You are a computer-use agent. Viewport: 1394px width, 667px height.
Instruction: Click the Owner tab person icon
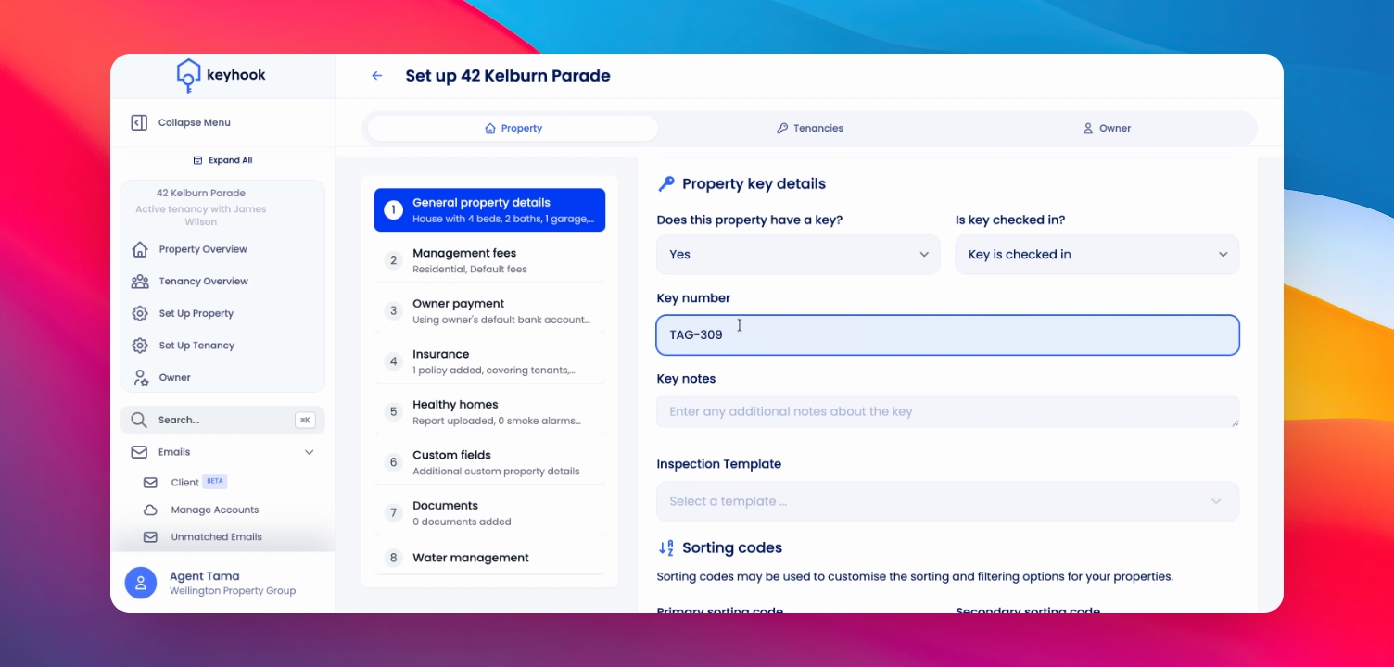pos(1088,129)
